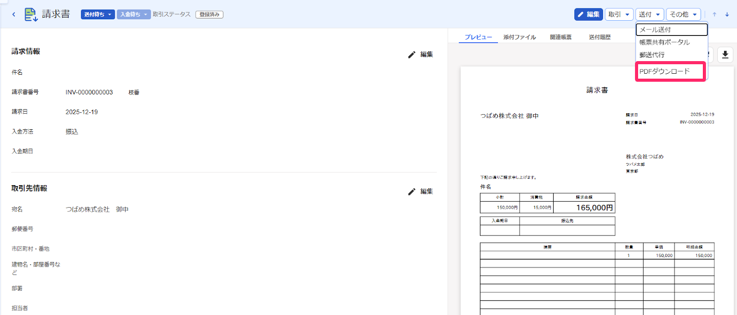Open the 送付履歴 tab

click(600, 37)
